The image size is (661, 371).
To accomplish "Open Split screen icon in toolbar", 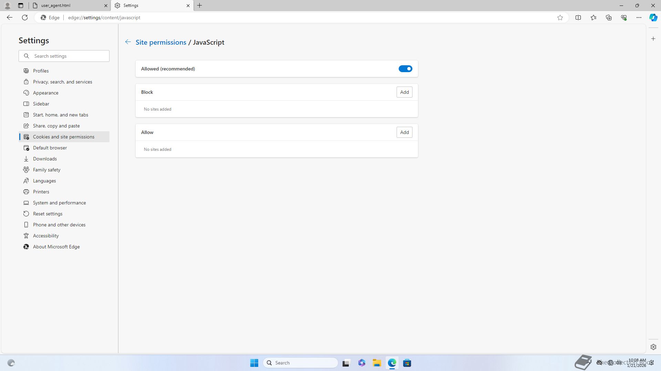I will coord(578,18).
